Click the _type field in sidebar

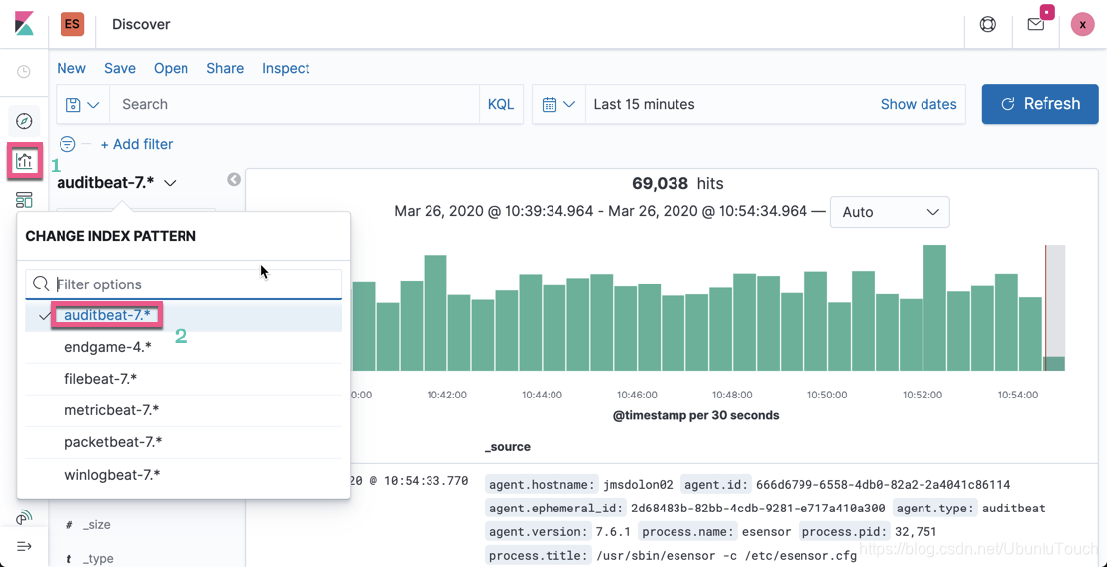98,558
